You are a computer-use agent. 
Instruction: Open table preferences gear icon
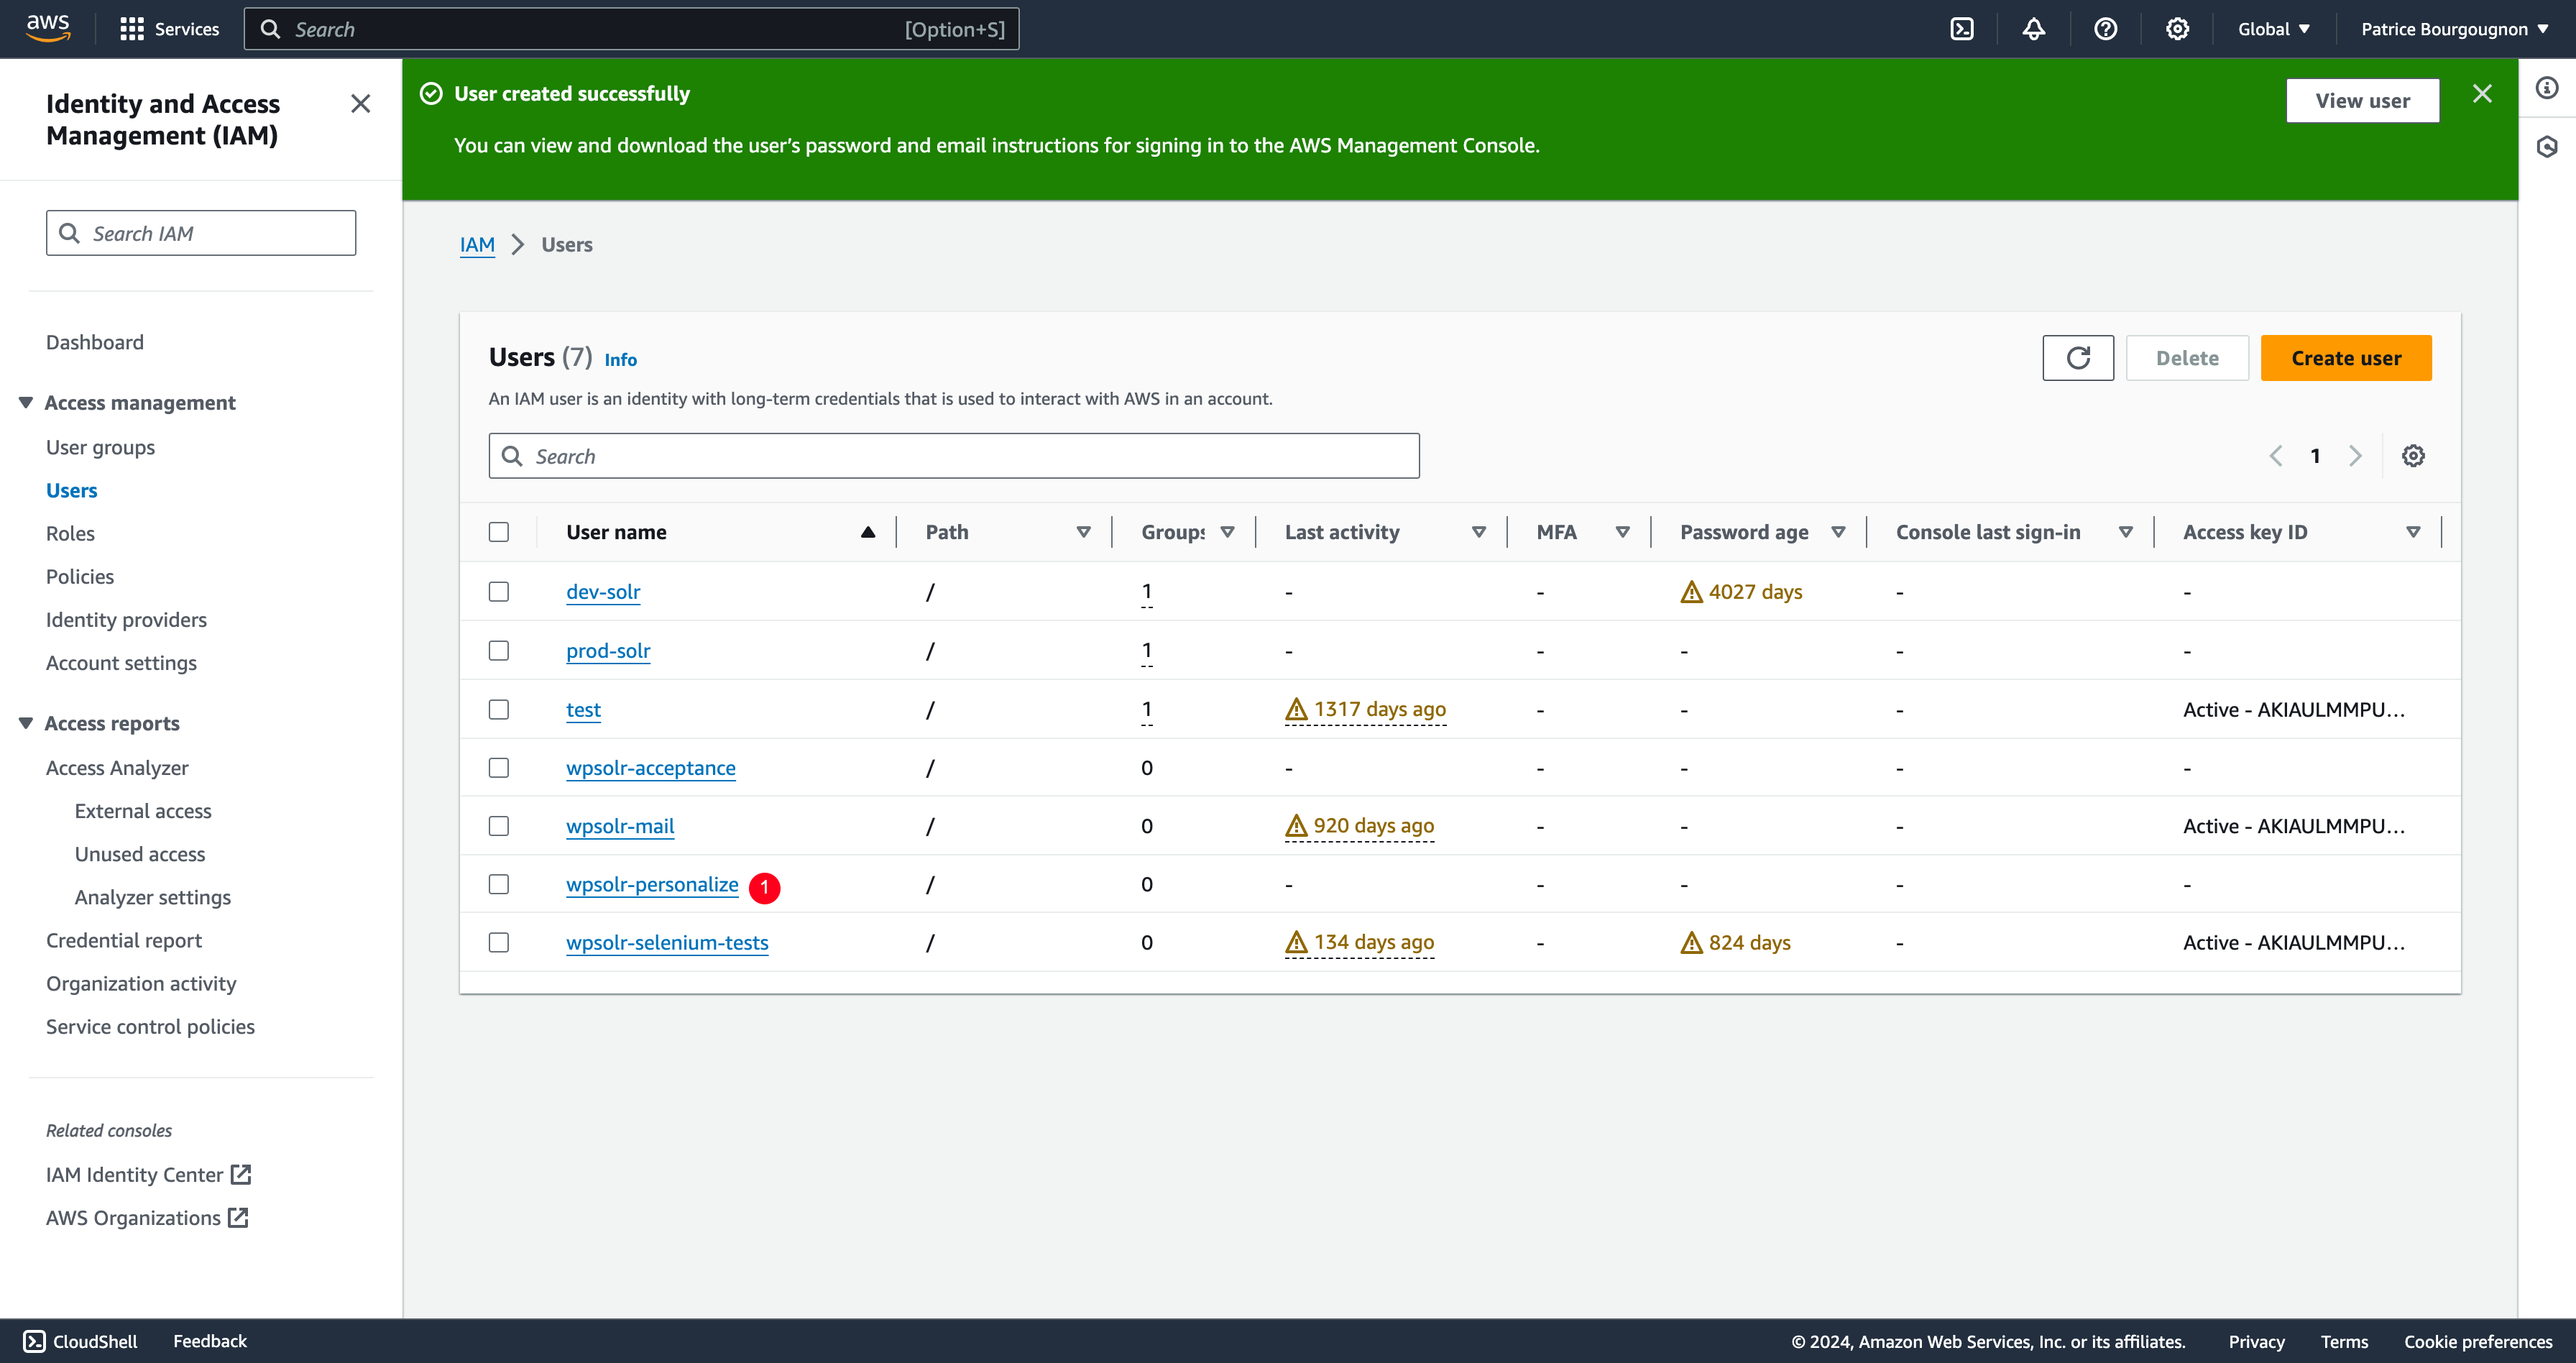click(2413, 456)
